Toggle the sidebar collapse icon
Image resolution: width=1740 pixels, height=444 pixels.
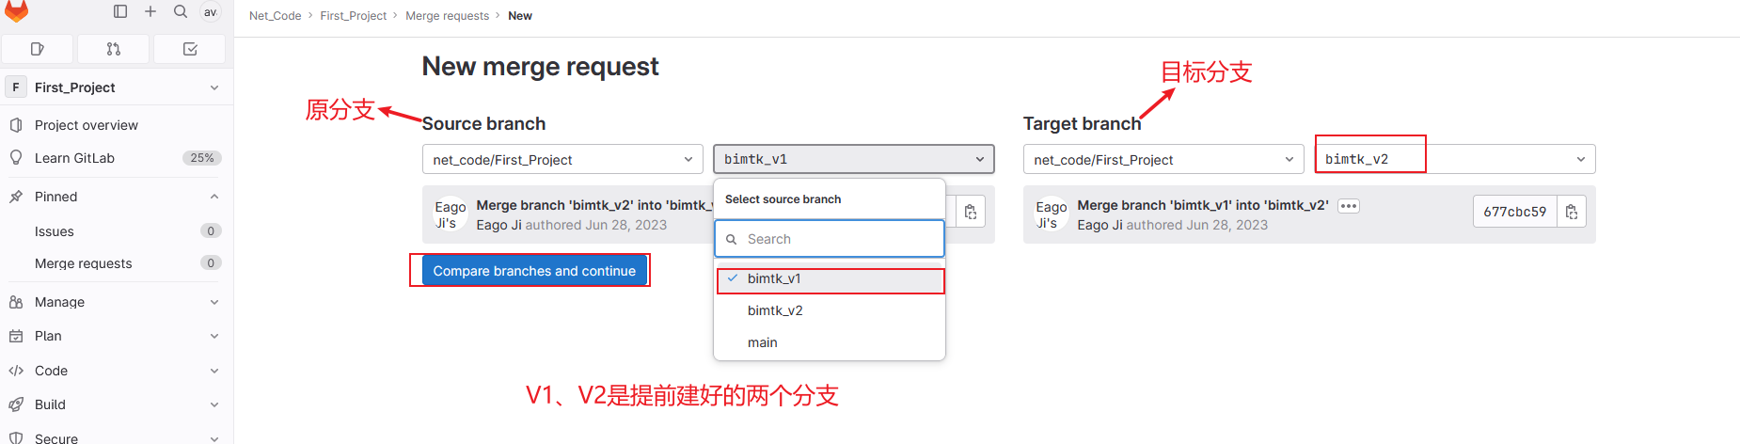coord(120,11)
